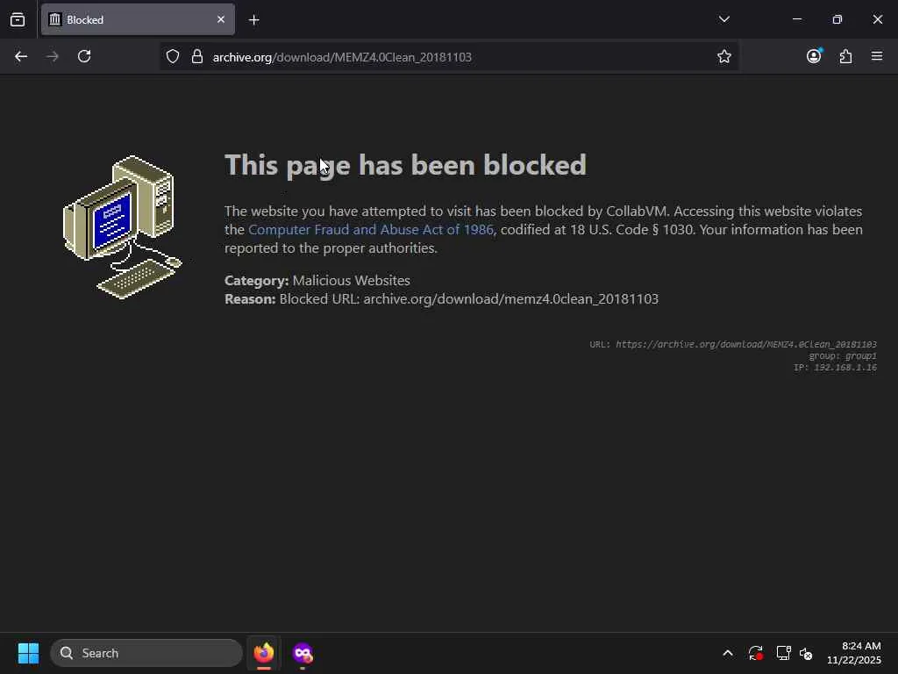This screenshot has width=898, height=674.
Task: Go forward one page
Action: point(53,56)
